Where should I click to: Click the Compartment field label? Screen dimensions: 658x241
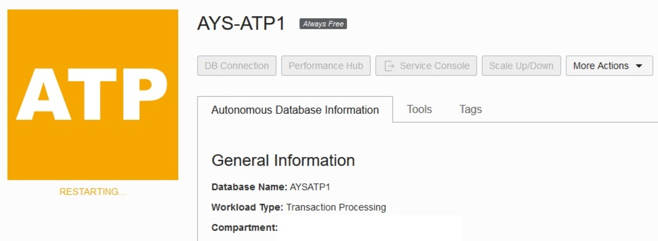pyautogui.click(x=244, y=227)
